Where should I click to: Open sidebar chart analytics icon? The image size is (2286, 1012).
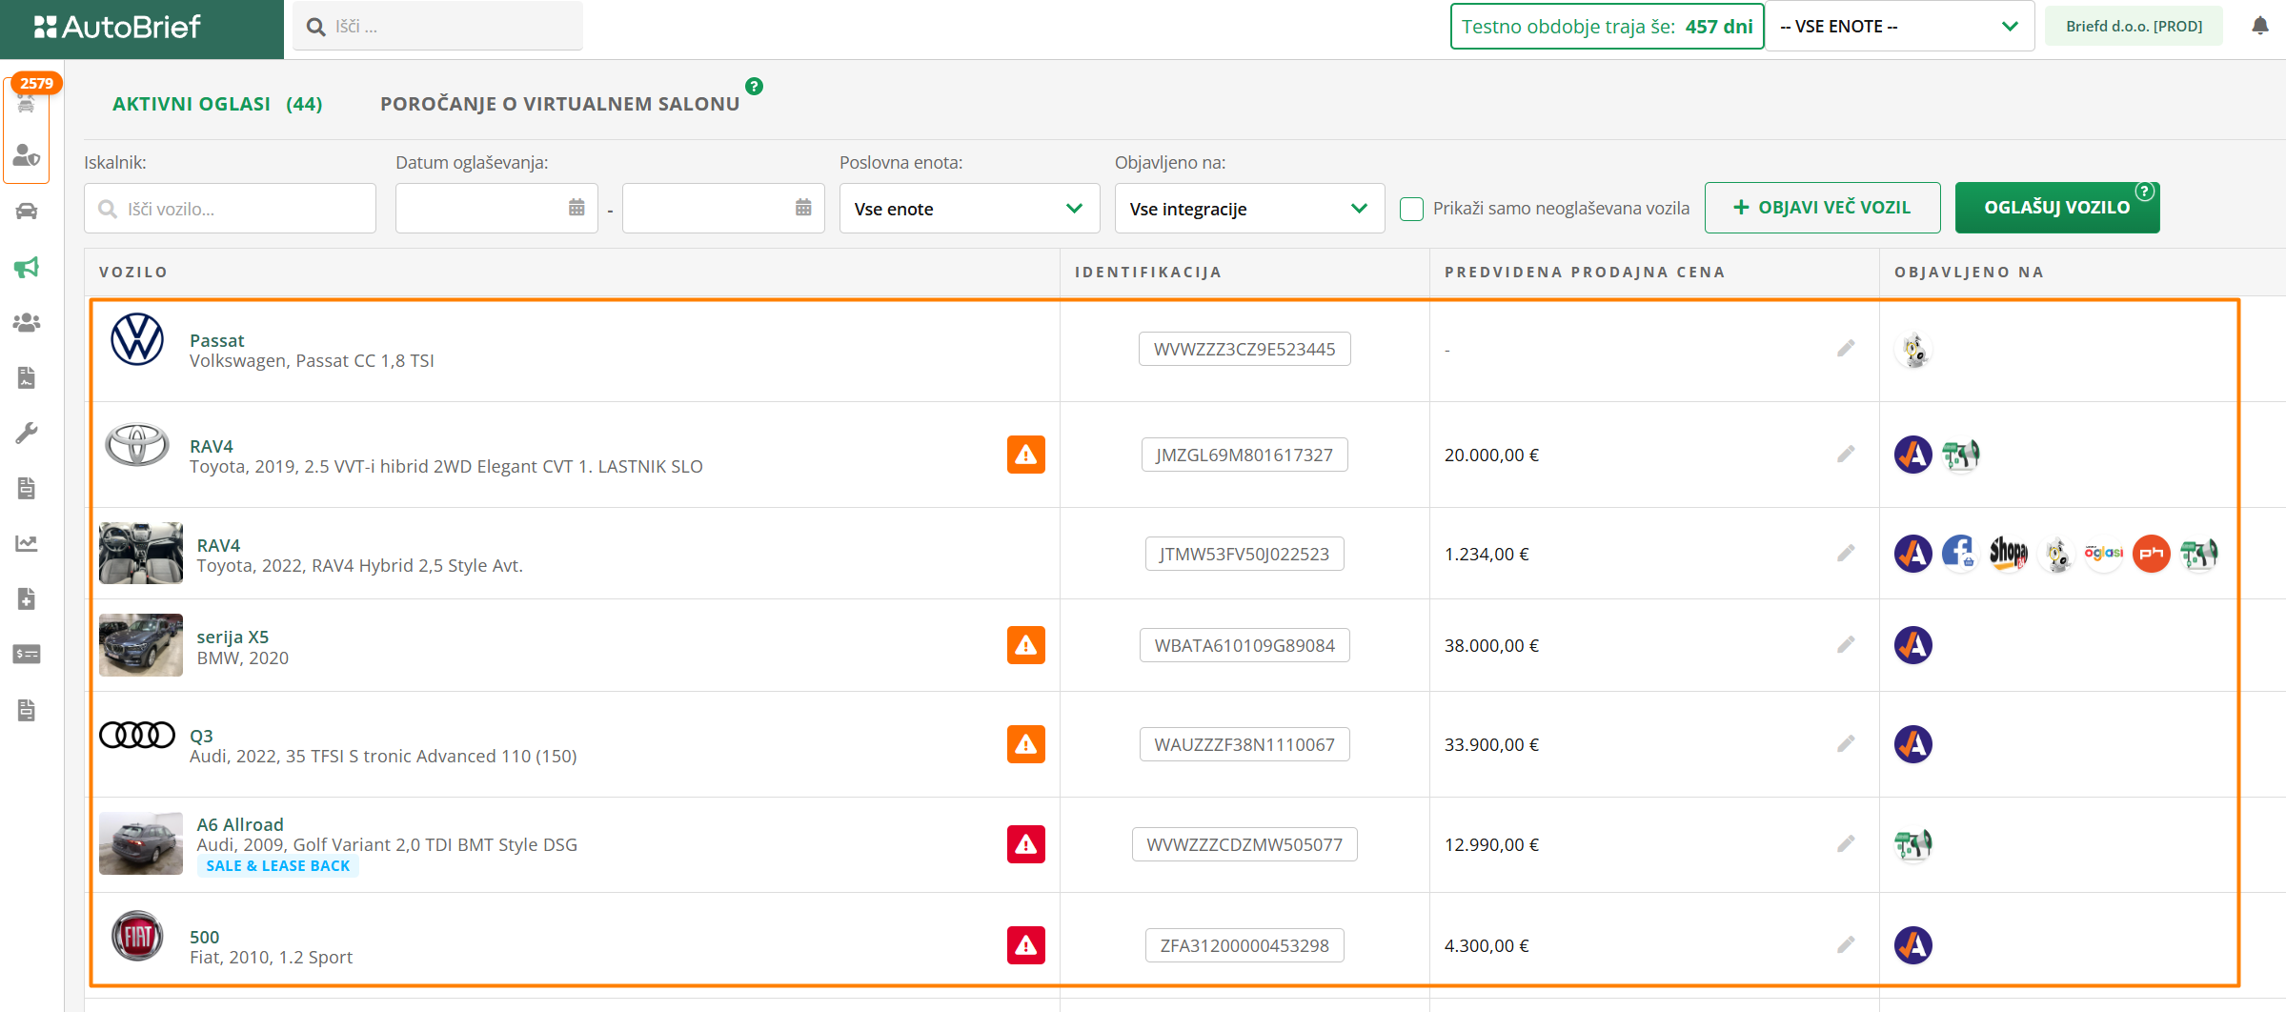[x=27, y=543]
